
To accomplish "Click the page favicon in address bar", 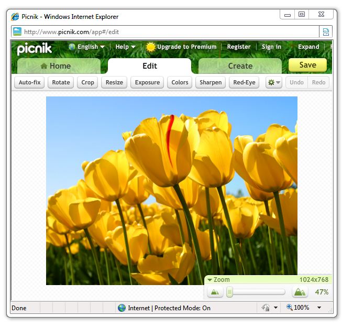I will pyautogui.click(x=17, y=32).
